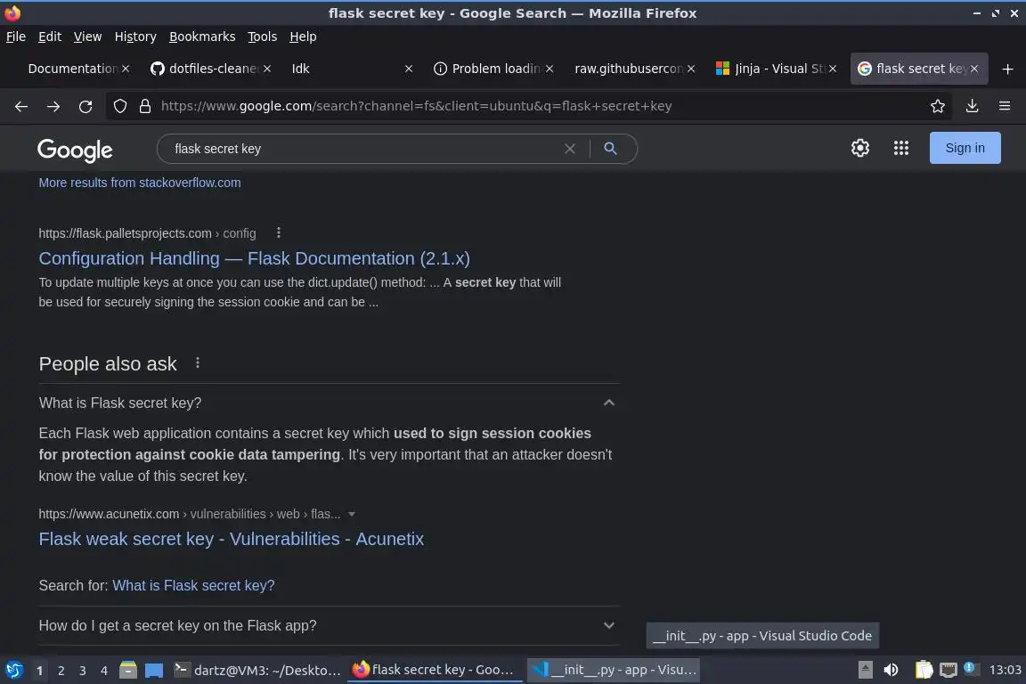Open Google quick settings gear

pyautogui.click(x=859, y=148)
